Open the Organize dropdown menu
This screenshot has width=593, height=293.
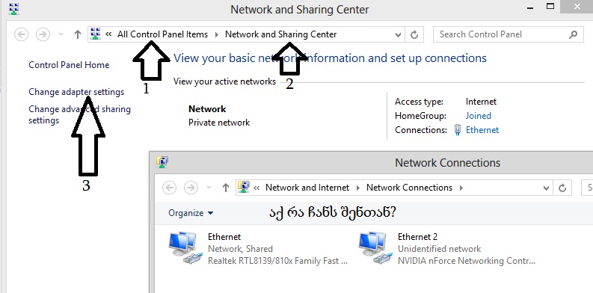pyautogui.click(x=191, y=213)
